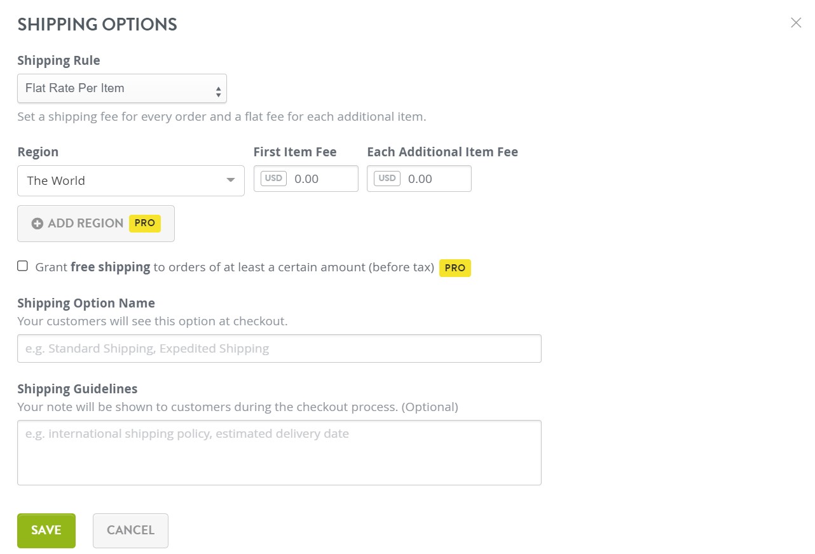Viewport: 815px width, 554px height.
Task: Expand The World region dropdown
Action: pyautogui.click(x=130, y=180)
